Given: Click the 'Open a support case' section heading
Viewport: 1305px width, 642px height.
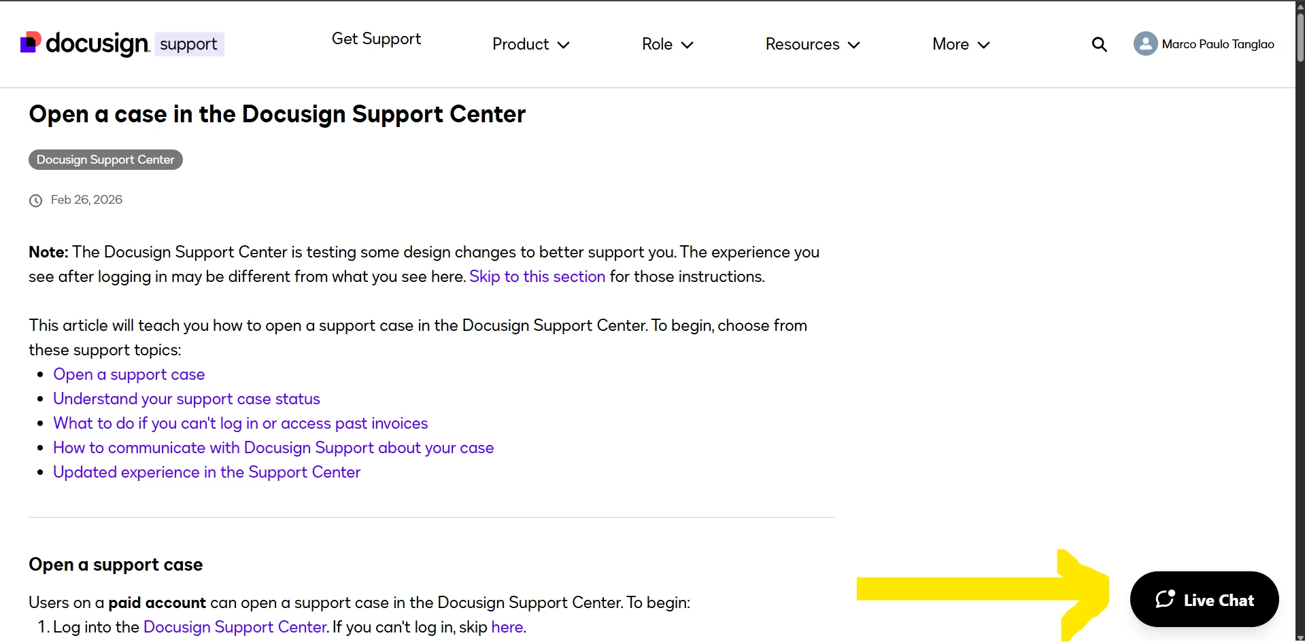Looking at the screenshot, I should pos(116,565).
